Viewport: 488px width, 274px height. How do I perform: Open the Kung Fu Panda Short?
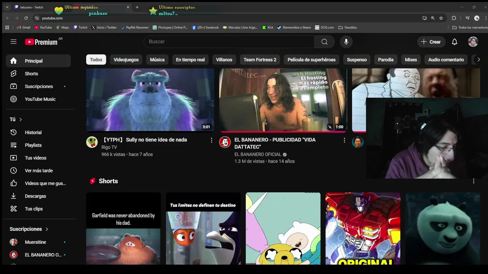click(x=443, y=228)
